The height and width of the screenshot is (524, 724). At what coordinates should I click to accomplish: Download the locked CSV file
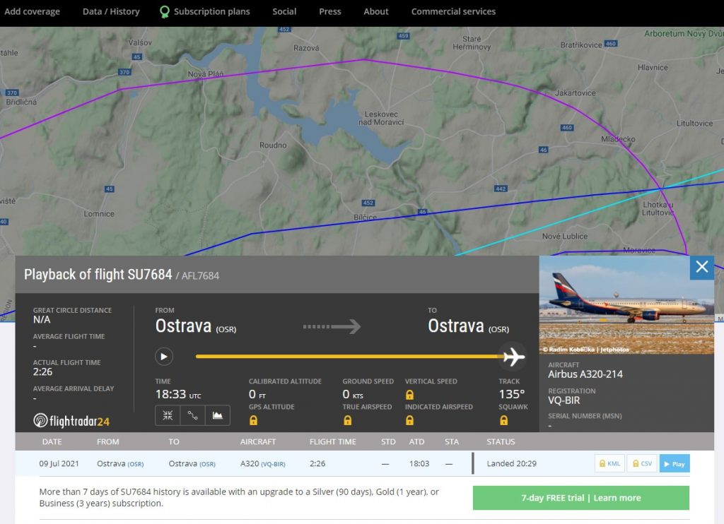coord(642,463)
